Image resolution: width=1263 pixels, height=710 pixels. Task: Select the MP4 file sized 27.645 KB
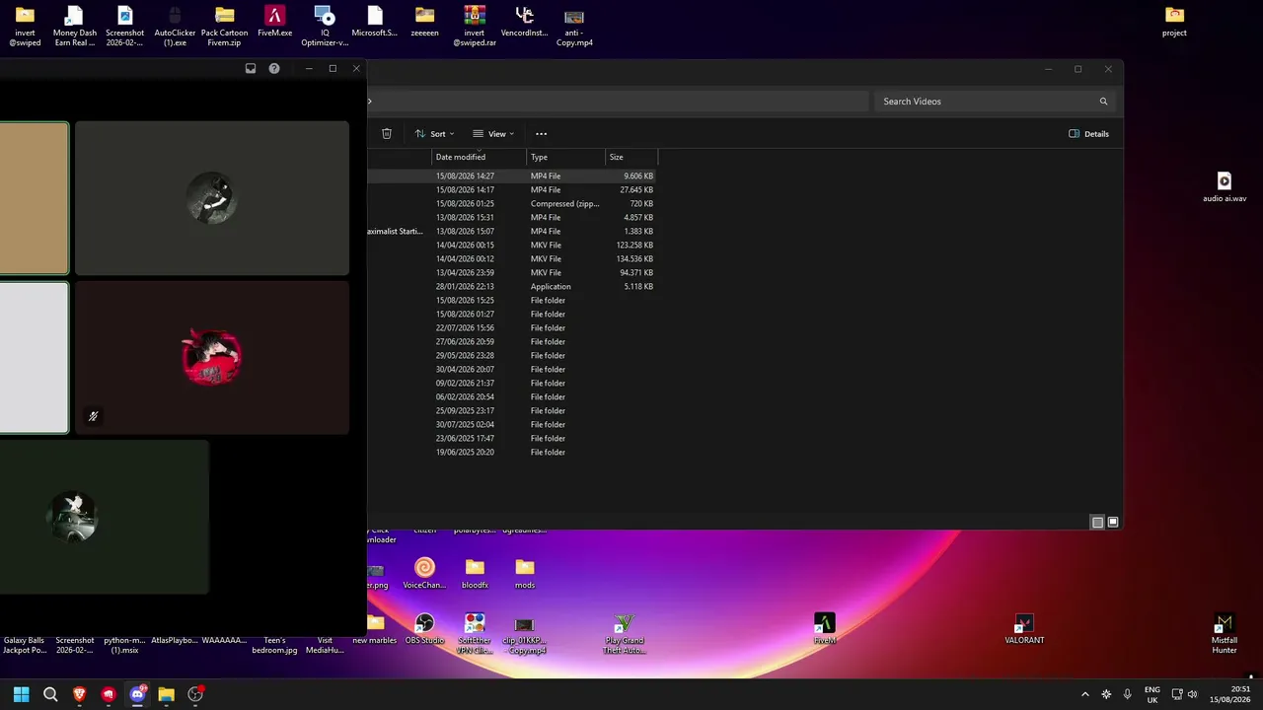click(x=511, y=189)
